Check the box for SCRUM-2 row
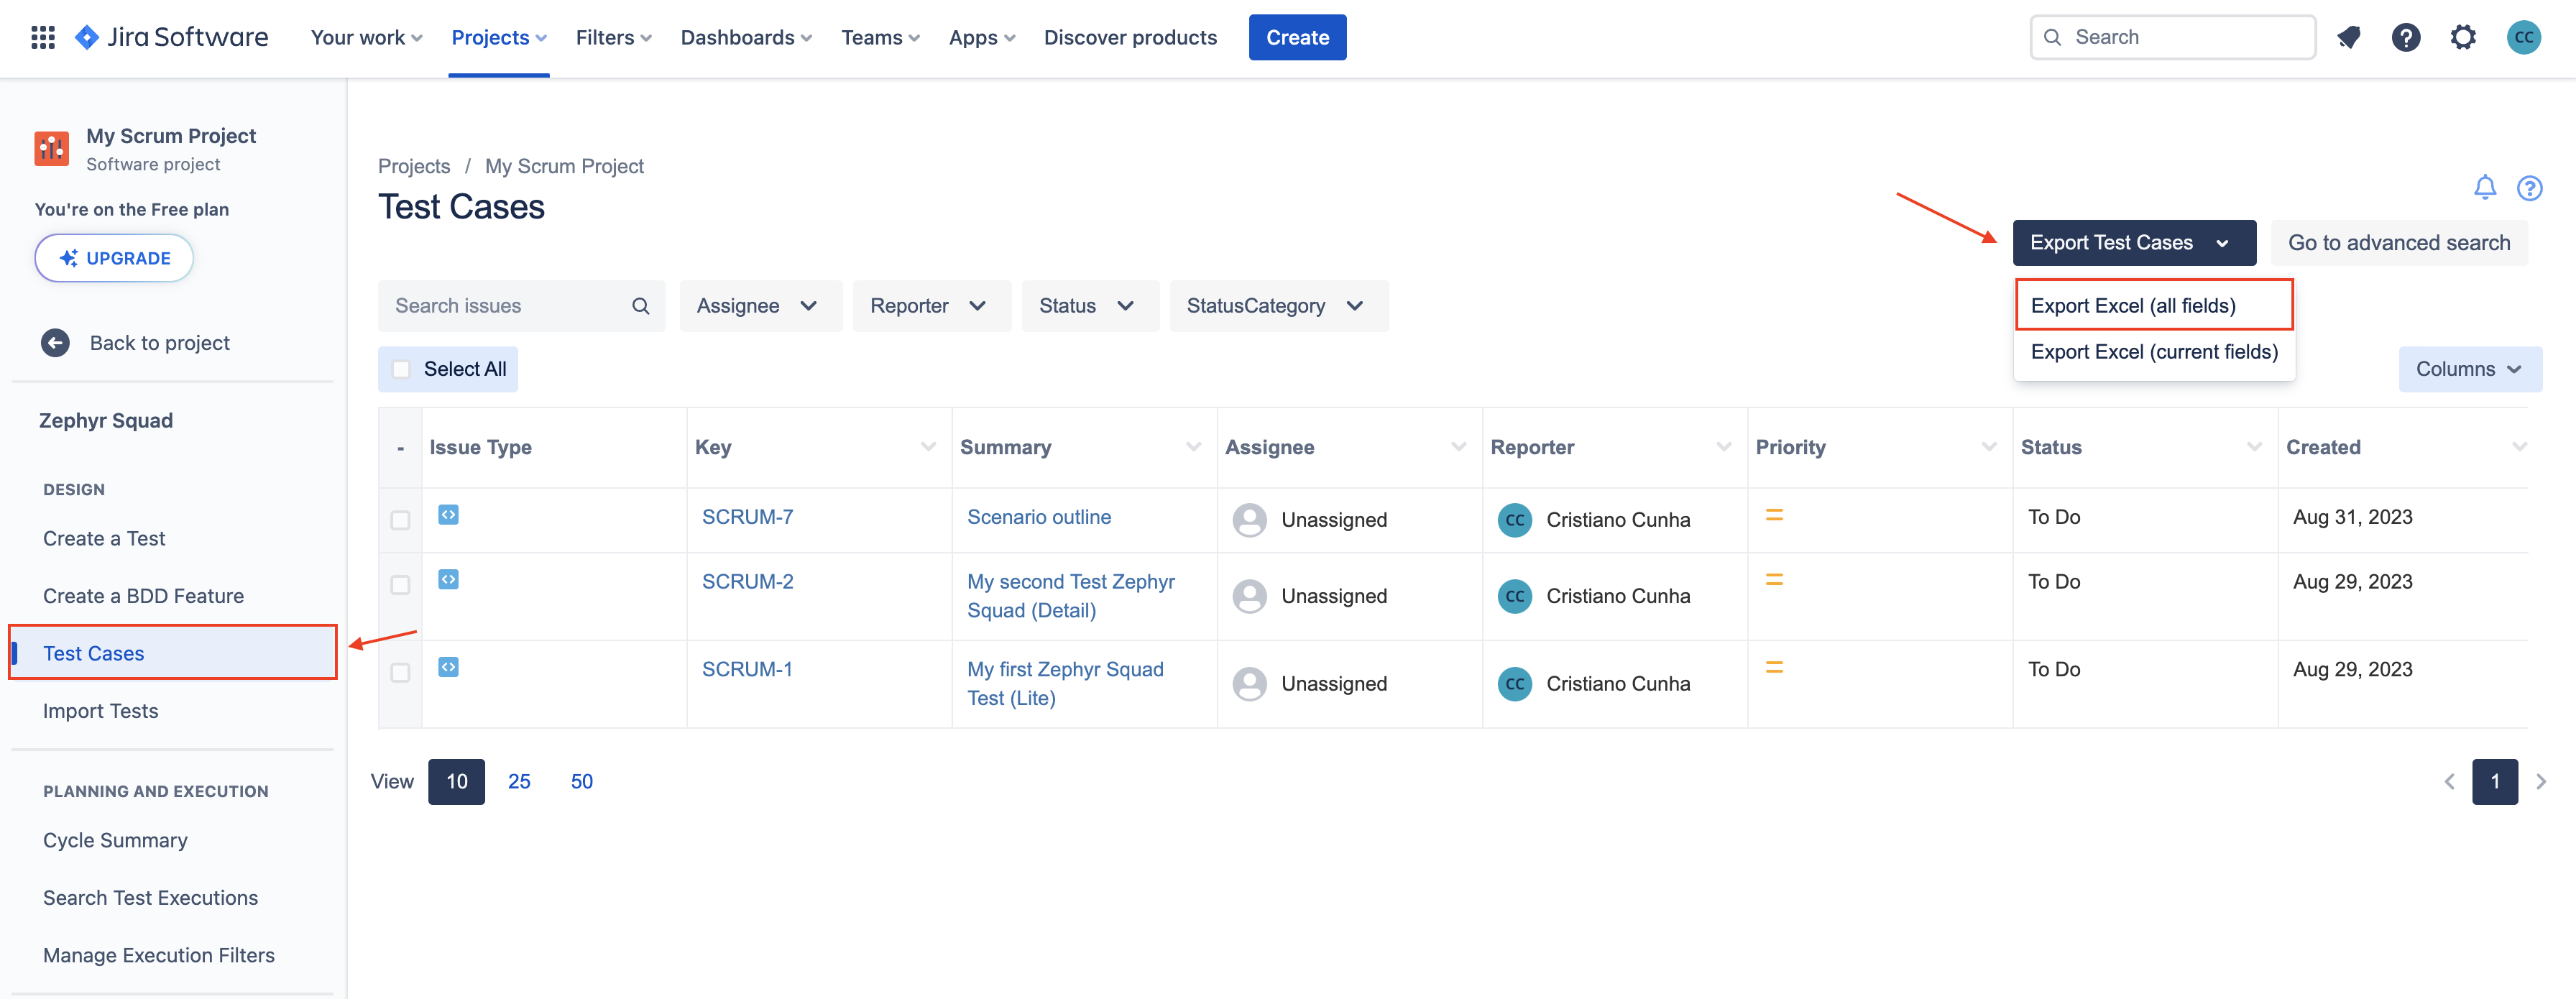 pyautogui.click(x=400, y=585)
